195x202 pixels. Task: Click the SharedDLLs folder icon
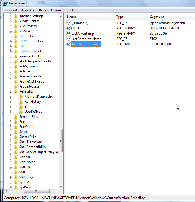pos(16,137)
